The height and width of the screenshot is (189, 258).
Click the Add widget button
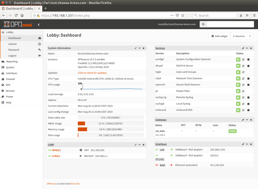[x=220, y=36]
